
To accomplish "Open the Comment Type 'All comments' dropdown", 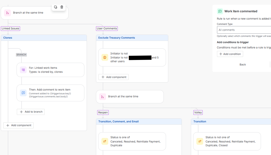I will click(244, 30).
